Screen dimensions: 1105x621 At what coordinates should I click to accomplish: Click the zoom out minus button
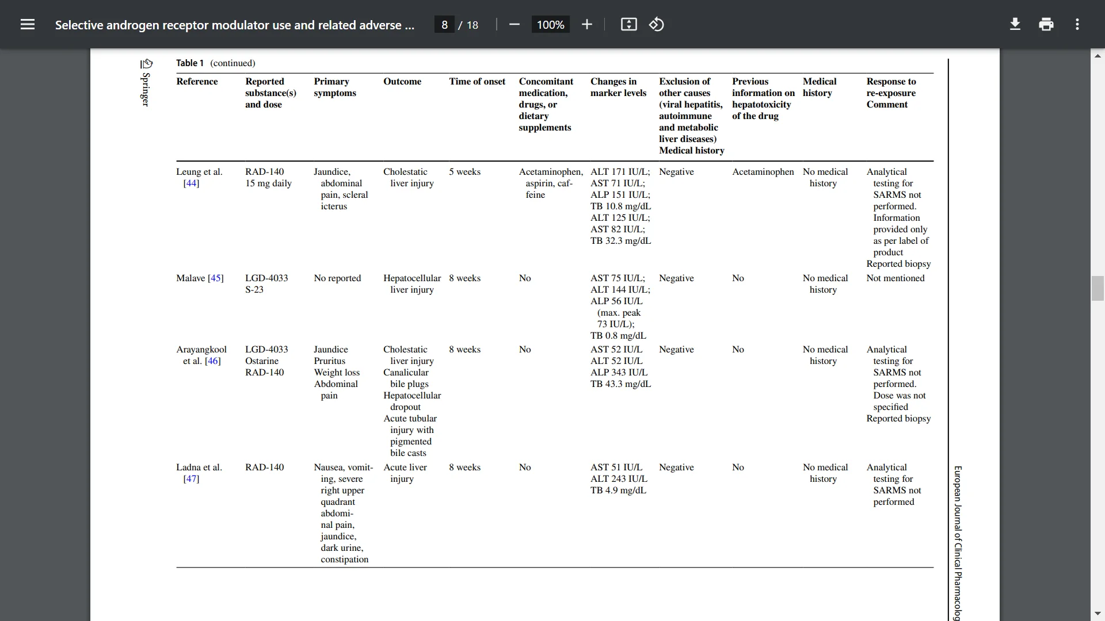(x=515, y=25)
